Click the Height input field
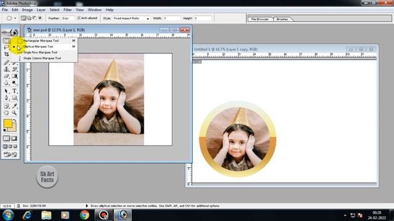The width and height of the screenshot is (394, 221). (203, 18)
